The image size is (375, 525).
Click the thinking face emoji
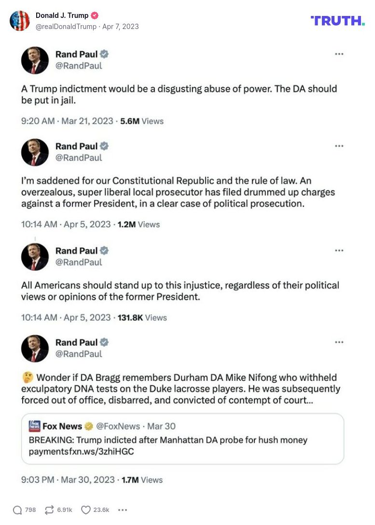tap(27, 377)
